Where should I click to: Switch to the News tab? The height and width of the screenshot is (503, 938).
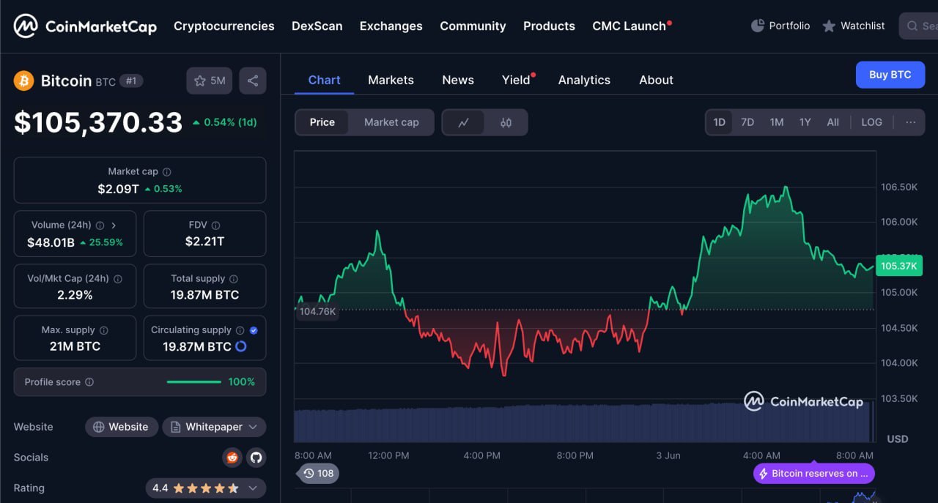point(458,80)
